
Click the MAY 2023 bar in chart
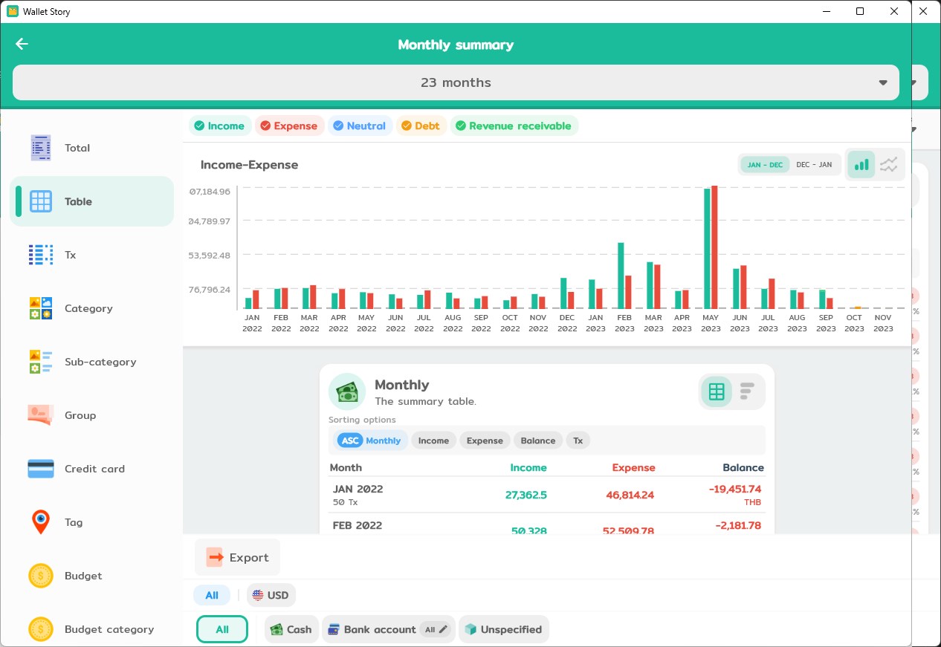[711, 247]
